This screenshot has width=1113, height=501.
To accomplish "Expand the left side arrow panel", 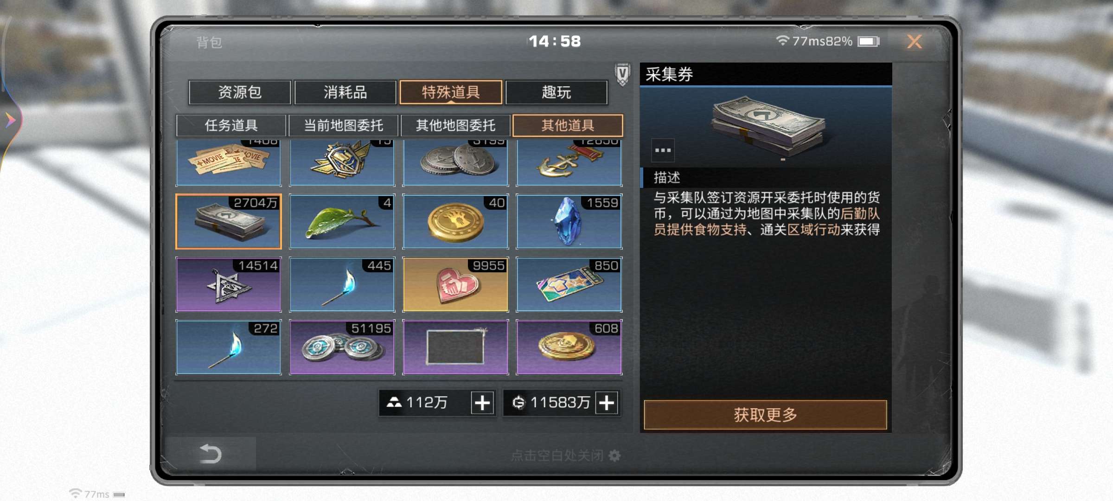I will coord(10,120).
